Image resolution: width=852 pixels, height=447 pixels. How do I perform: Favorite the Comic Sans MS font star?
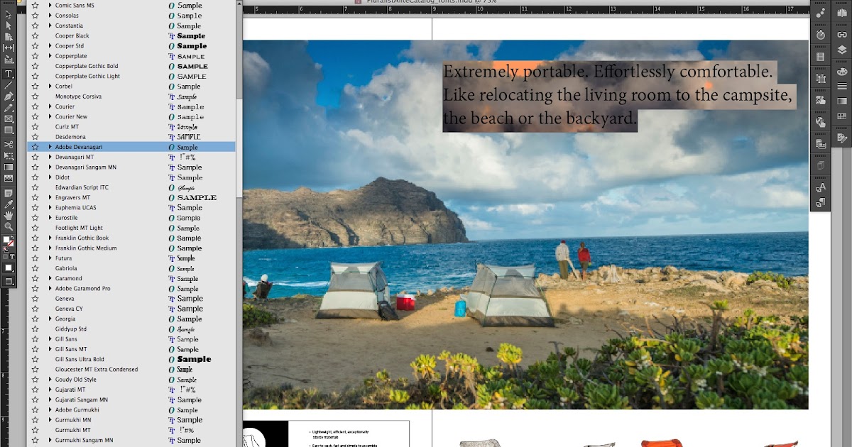(x=35, y=6)
